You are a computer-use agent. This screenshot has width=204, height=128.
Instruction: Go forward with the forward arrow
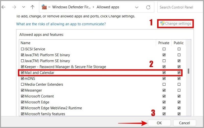14,7
